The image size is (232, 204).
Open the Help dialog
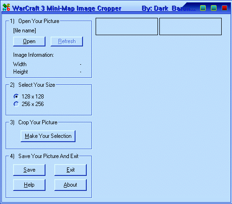29,185
